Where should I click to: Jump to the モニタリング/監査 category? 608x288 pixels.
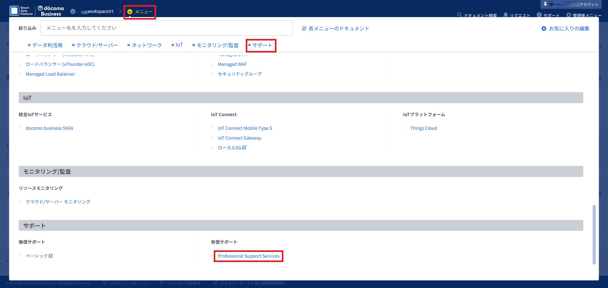(215, 45)
